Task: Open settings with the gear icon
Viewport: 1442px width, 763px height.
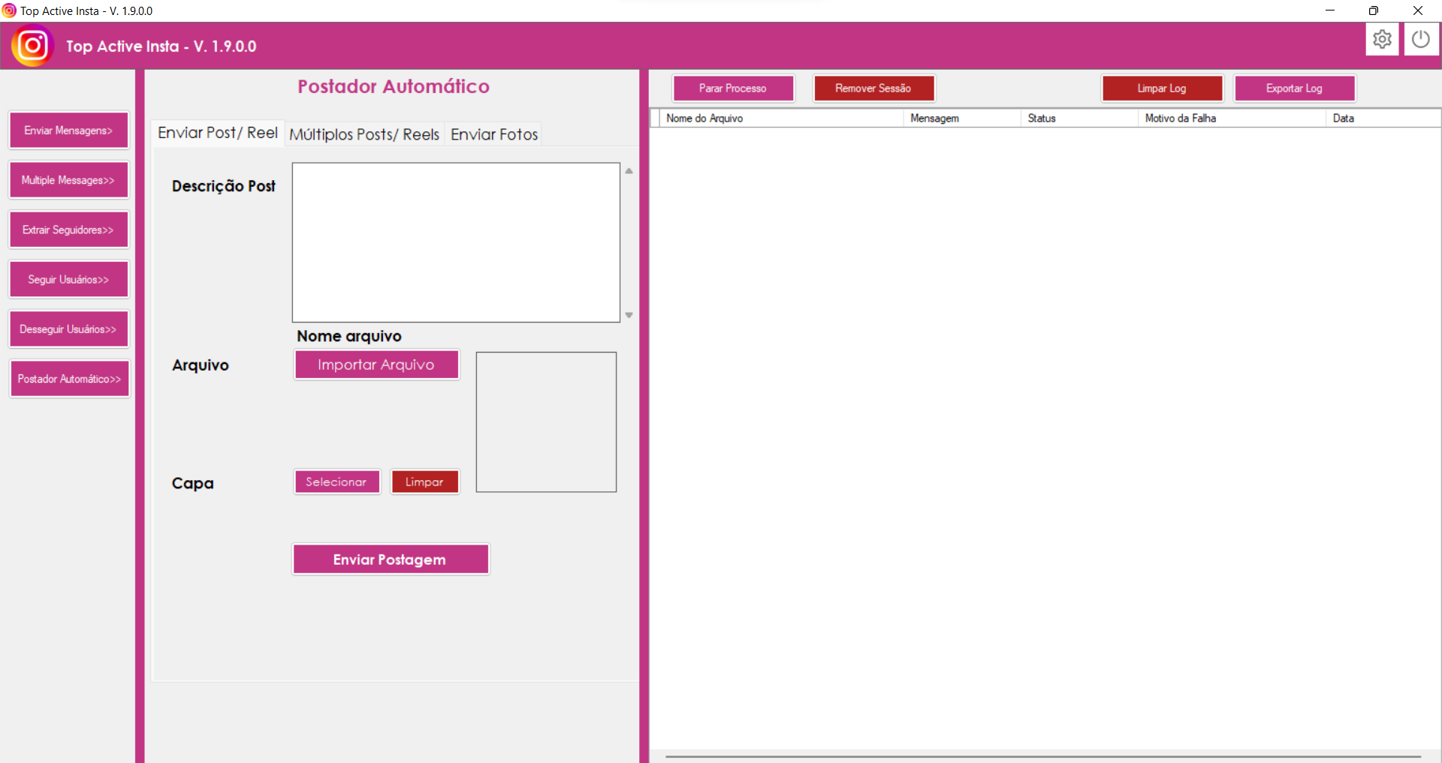Action: 1381,39
